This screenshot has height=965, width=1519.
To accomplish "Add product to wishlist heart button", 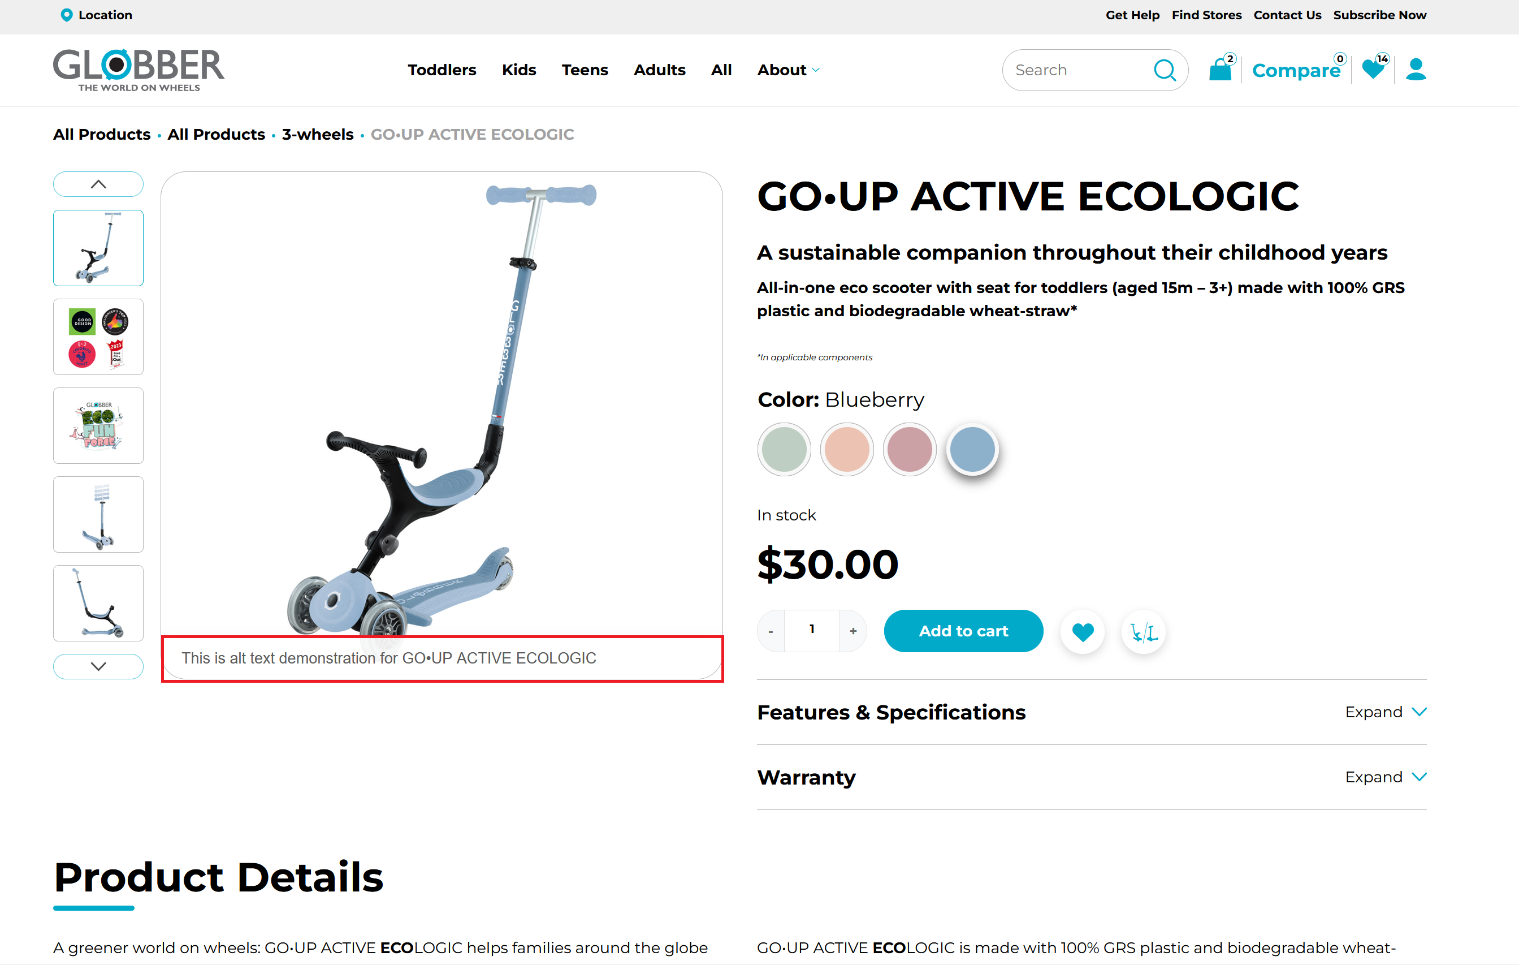I will [x=1083, y=631].
